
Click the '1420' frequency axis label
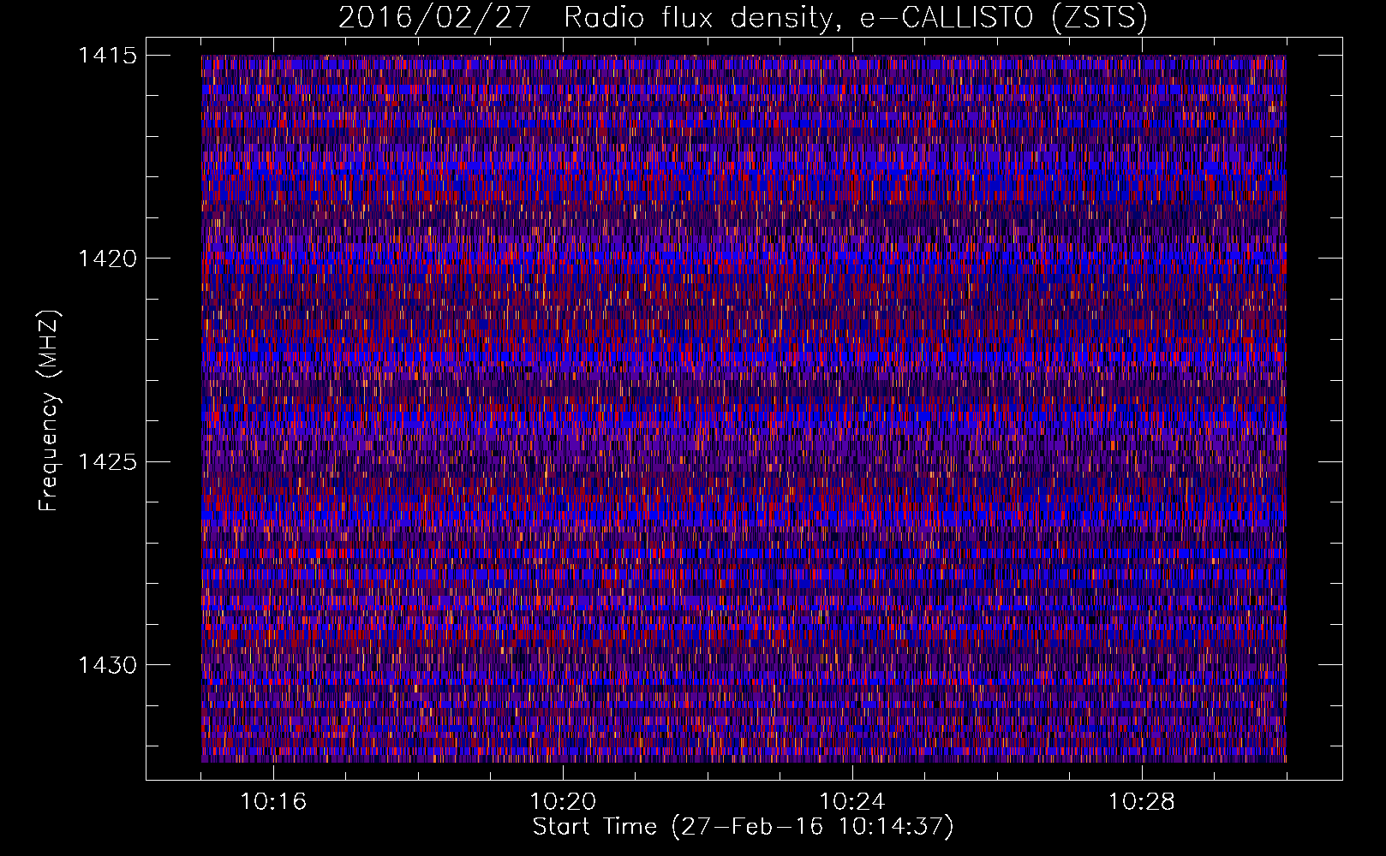(107, 259)
